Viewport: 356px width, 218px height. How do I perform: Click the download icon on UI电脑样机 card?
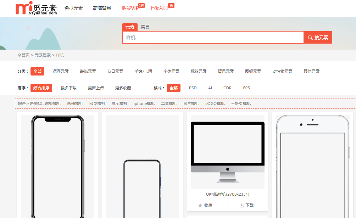coord(241,206)
